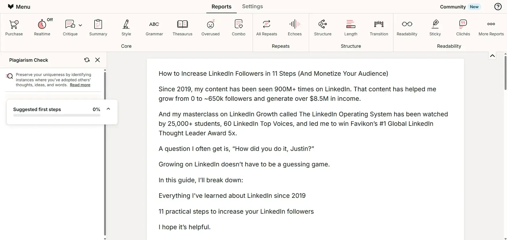This screenshot has width=507, height=240.
Task: Toggle the Realtime checking feature
Action: click(42, 28)
